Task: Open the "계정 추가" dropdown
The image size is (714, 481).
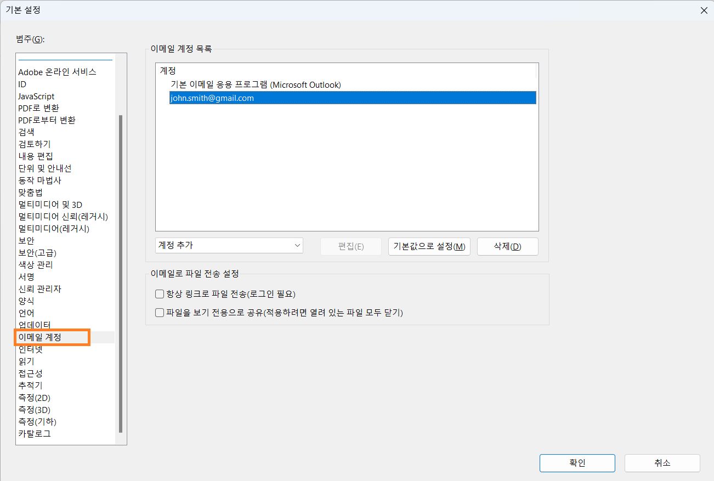Action: [229, 245]
